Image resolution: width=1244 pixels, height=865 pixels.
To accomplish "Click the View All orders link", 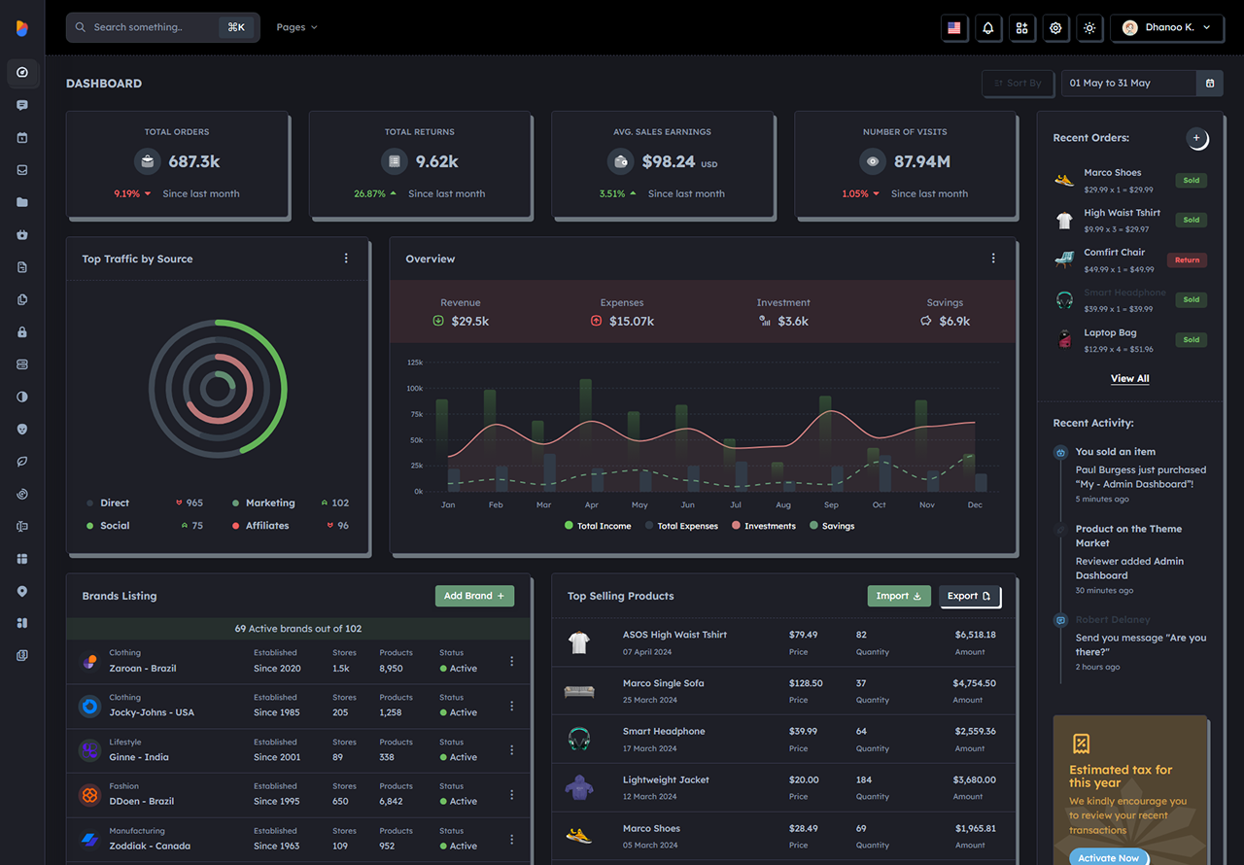I will [1129, 378].
